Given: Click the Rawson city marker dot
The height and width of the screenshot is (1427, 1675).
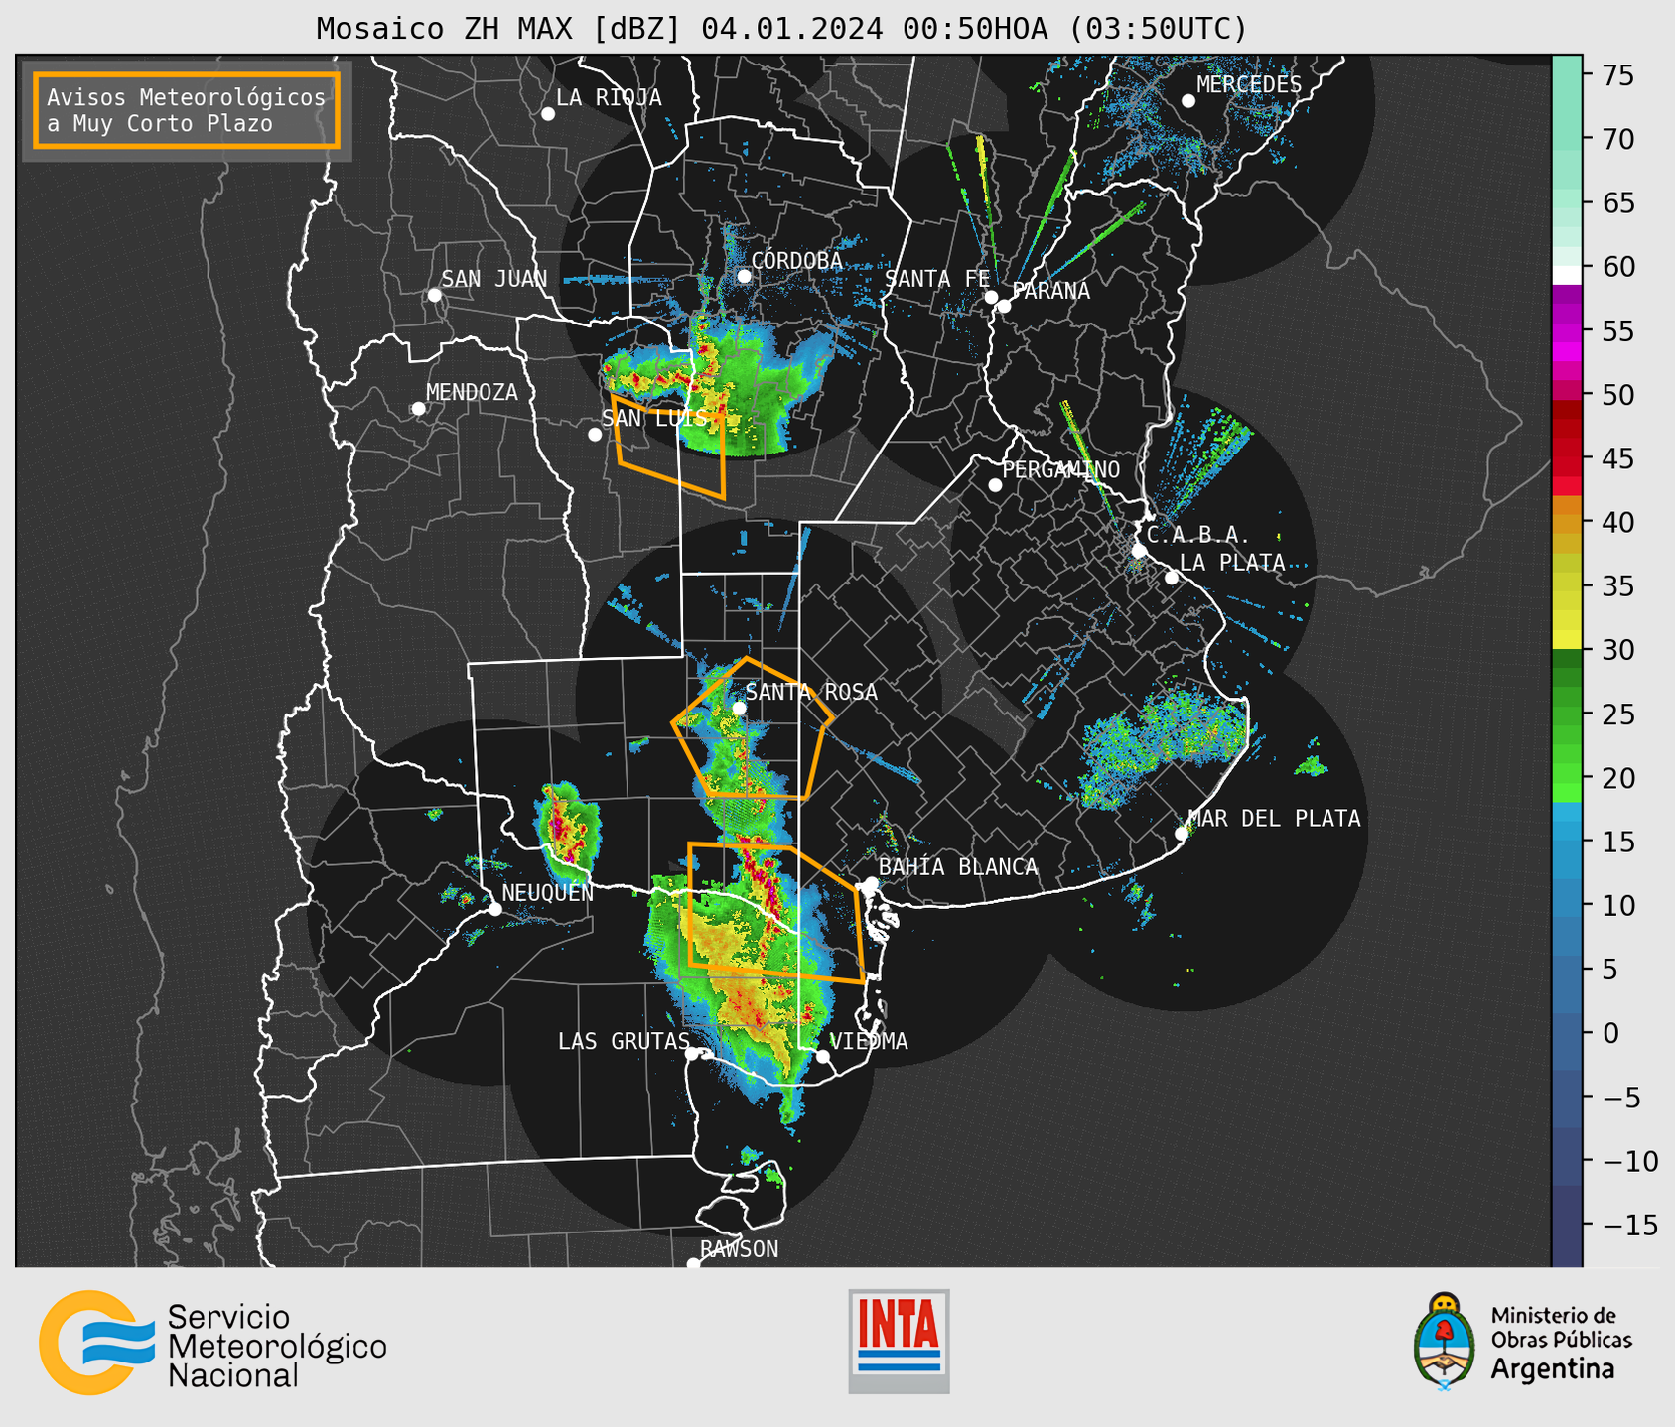Looking at the screenshot, I should click(693, 1264).
